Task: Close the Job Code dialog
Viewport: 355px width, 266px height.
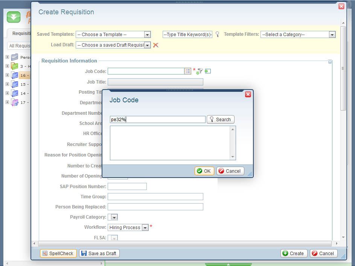Action: 248,94
